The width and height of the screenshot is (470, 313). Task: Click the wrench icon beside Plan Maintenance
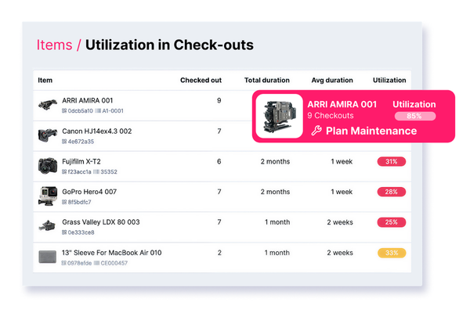point(316,131)
